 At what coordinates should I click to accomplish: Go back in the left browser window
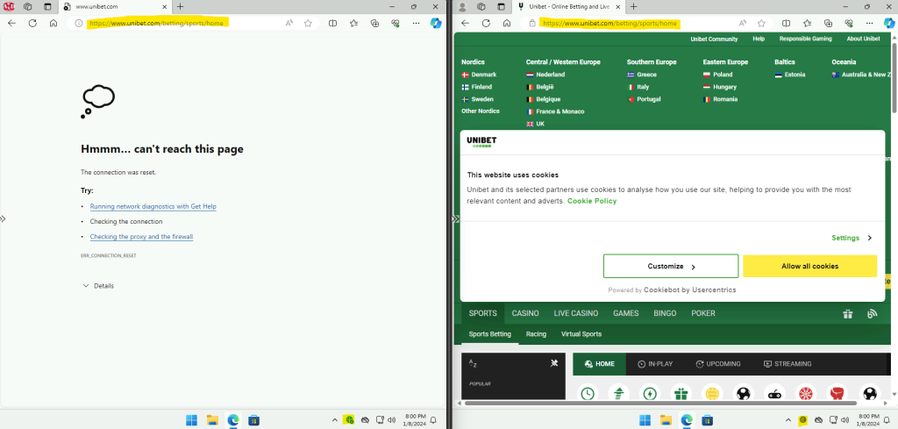click(11, 24)
